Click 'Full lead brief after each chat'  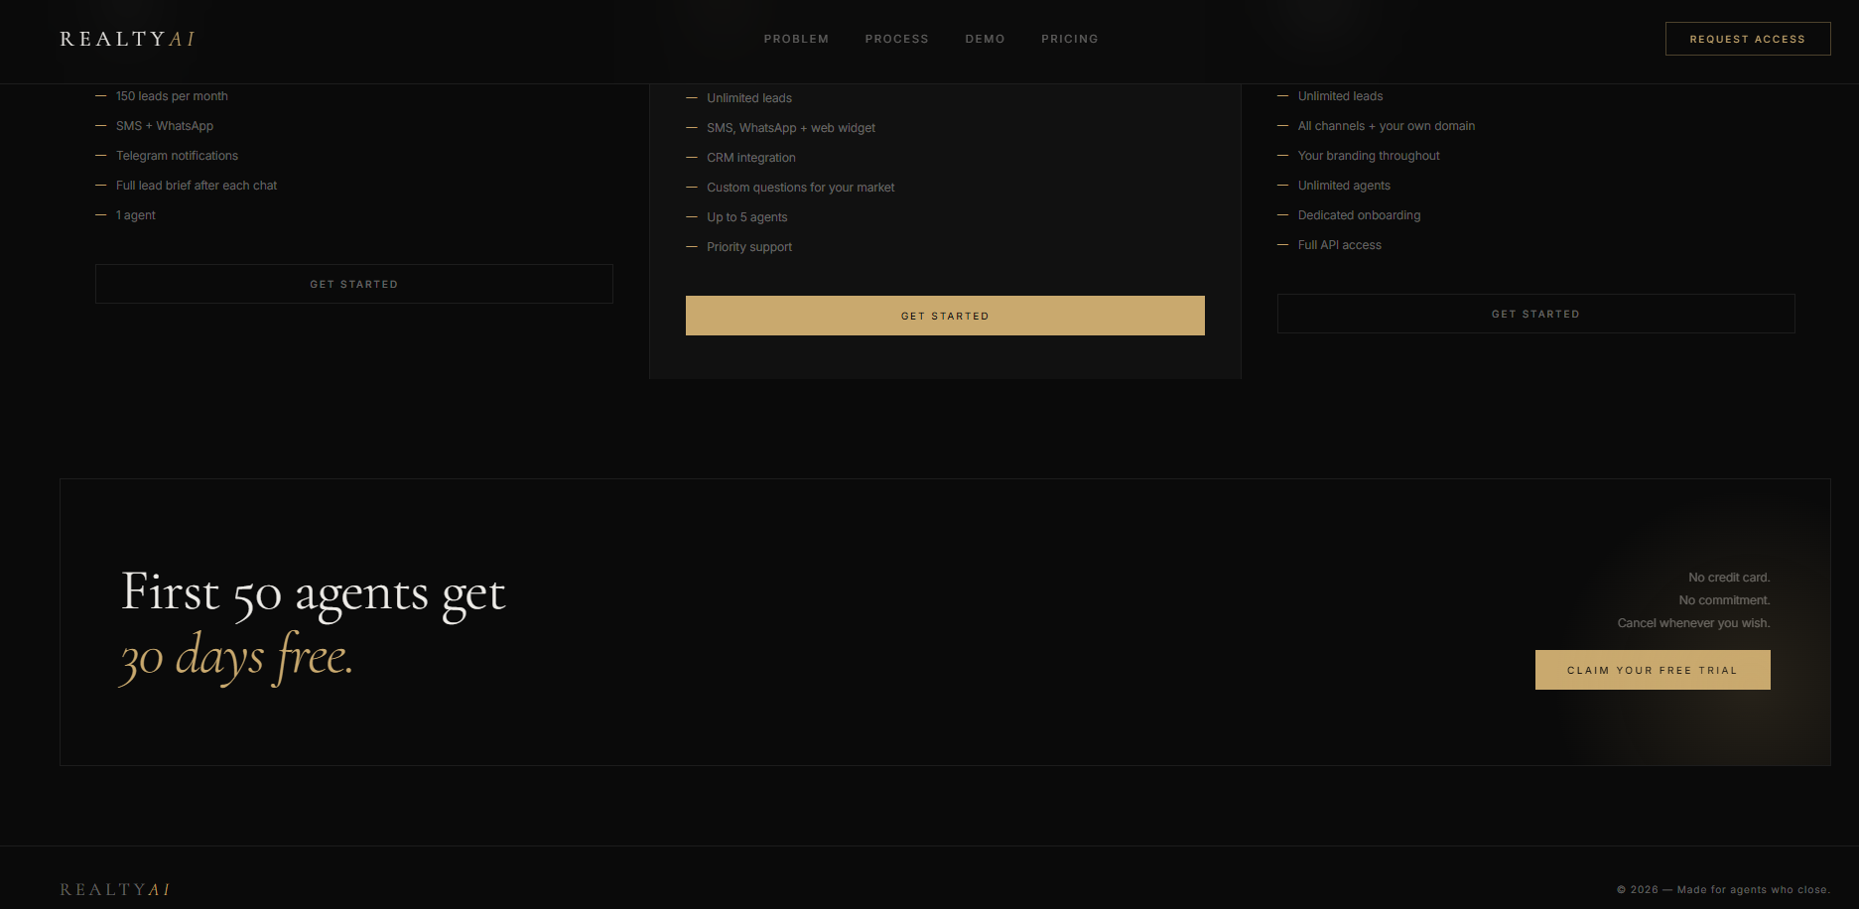point(197,186)
